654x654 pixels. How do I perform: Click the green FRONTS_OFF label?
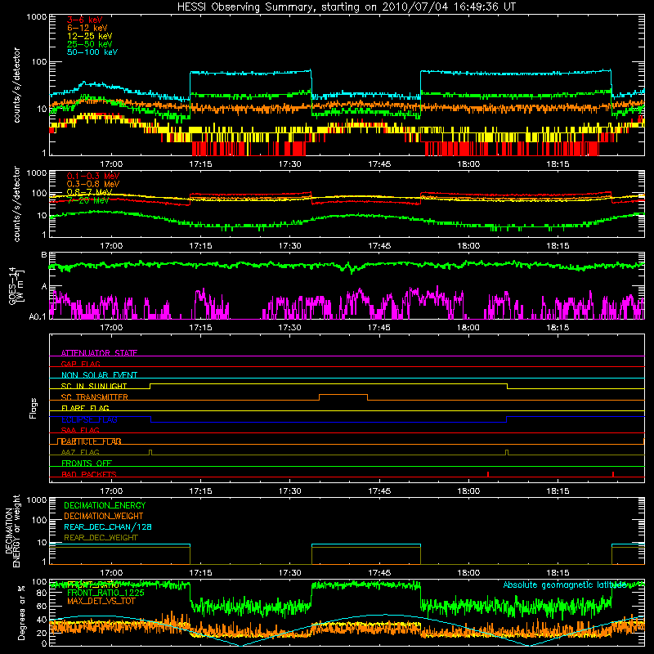tap(87, 463)
